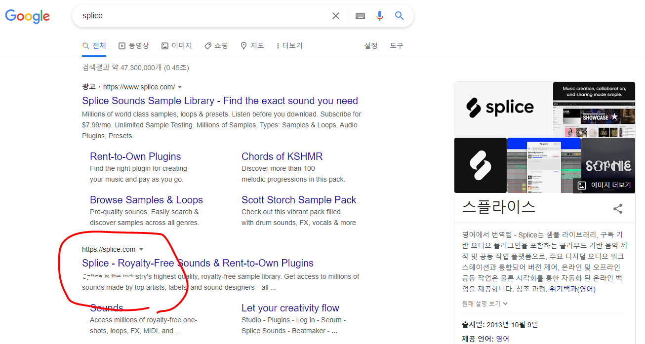645x344 pixels.
Task: Click the 스플라이스 panel title
Action: click(499, 206)
